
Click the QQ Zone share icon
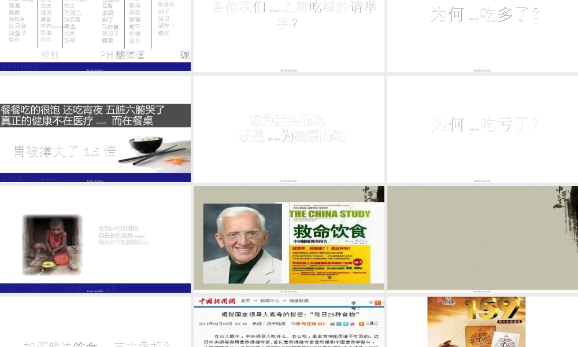[339, 323]
